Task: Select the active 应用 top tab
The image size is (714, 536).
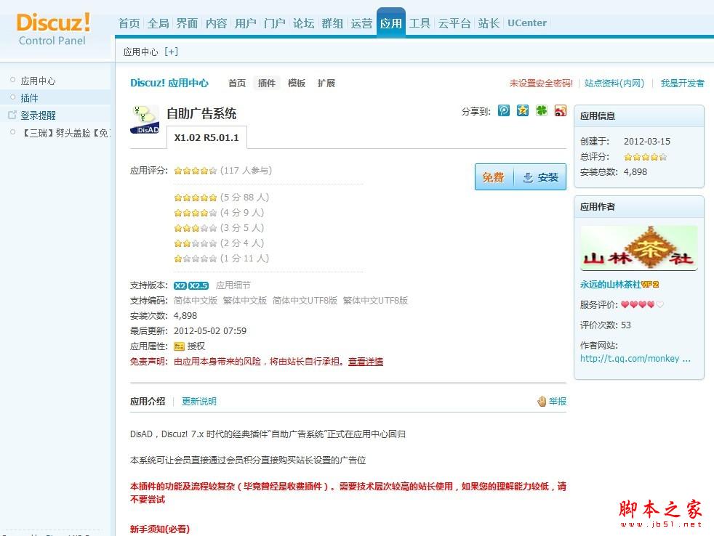Action: (x=391, y=23)
